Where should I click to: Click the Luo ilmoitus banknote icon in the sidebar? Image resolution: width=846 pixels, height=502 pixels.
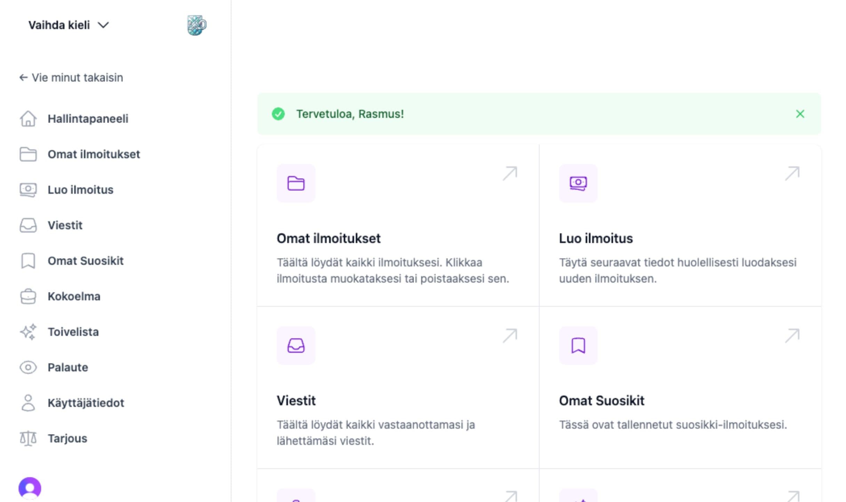[28, 190]
